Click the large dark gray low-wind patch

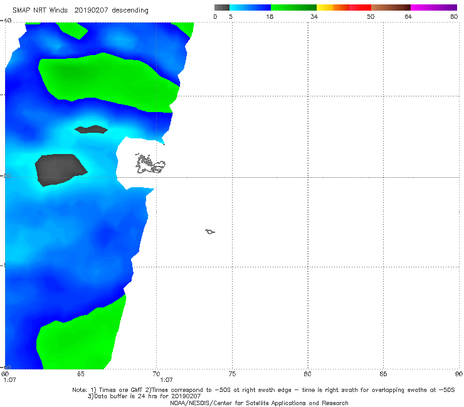(x=61, y=170)
